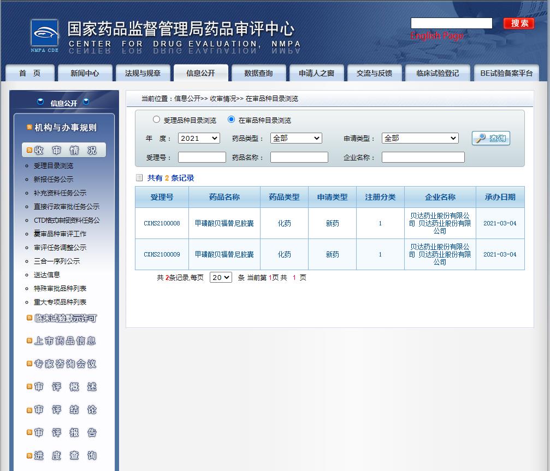Open the 年度 2021 dropdown
Viewport: 550px width, 471px height.
tap(199, 138)
